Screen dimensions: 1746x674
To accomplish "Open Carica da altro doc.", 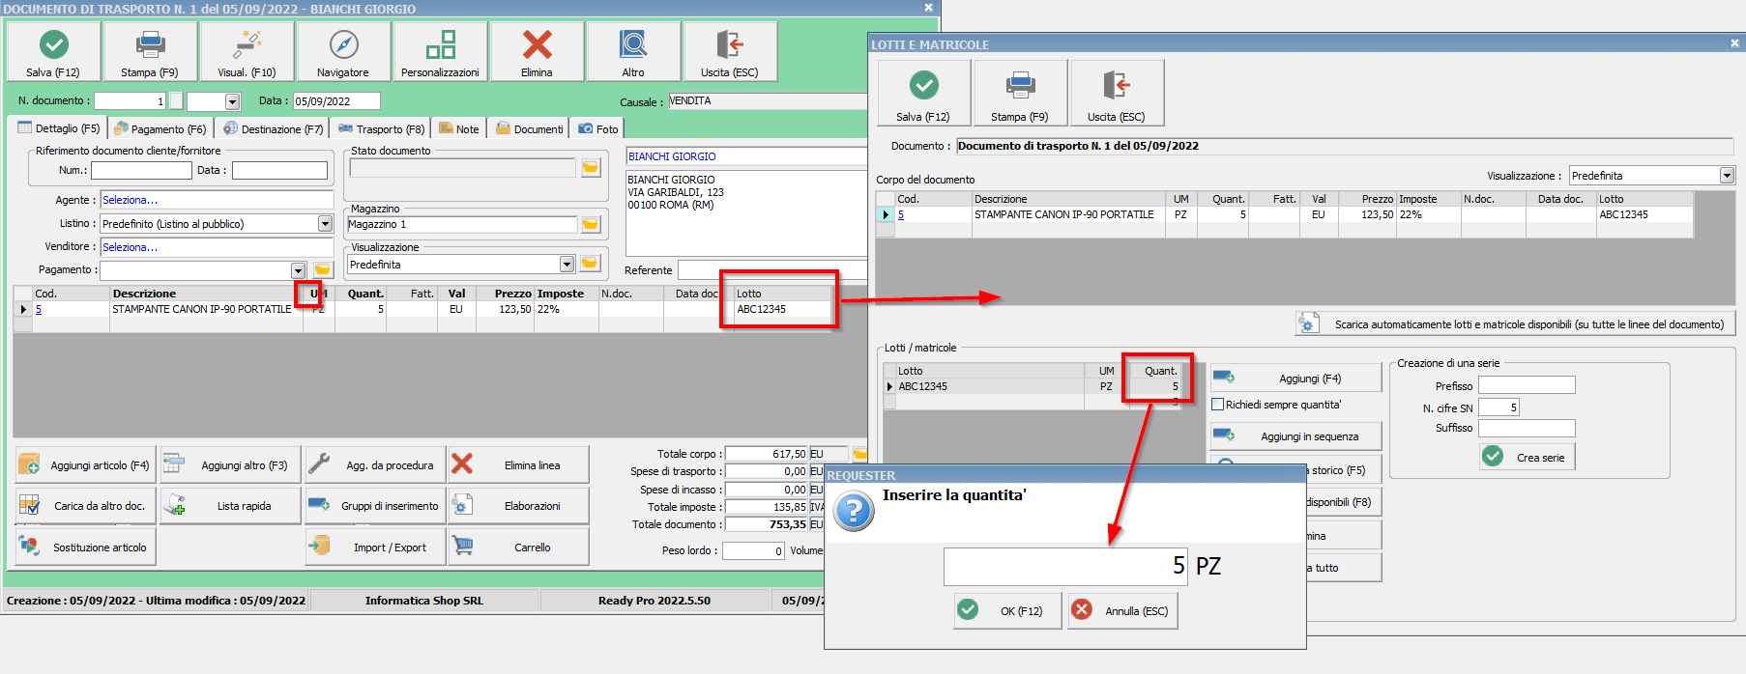I will coord(85,506).
